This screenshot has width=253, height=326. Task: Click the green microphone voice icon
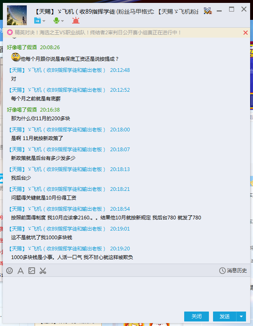point(56,21)
